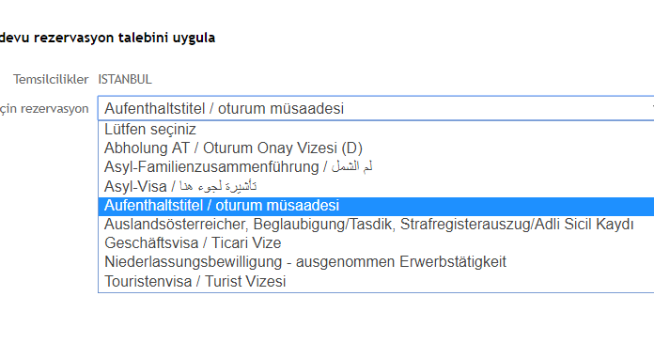Select the Asyl-Visa option in the list

pyautogui.click(x=376, y=186)
